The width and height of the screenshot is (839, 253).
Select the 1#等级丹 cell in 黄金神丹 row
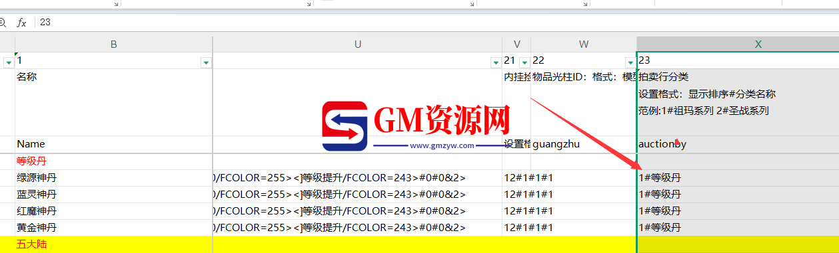(x=738, y=228)
